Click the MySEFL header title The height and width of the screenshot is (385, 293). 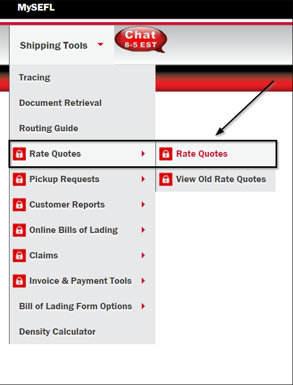[36, 7]
